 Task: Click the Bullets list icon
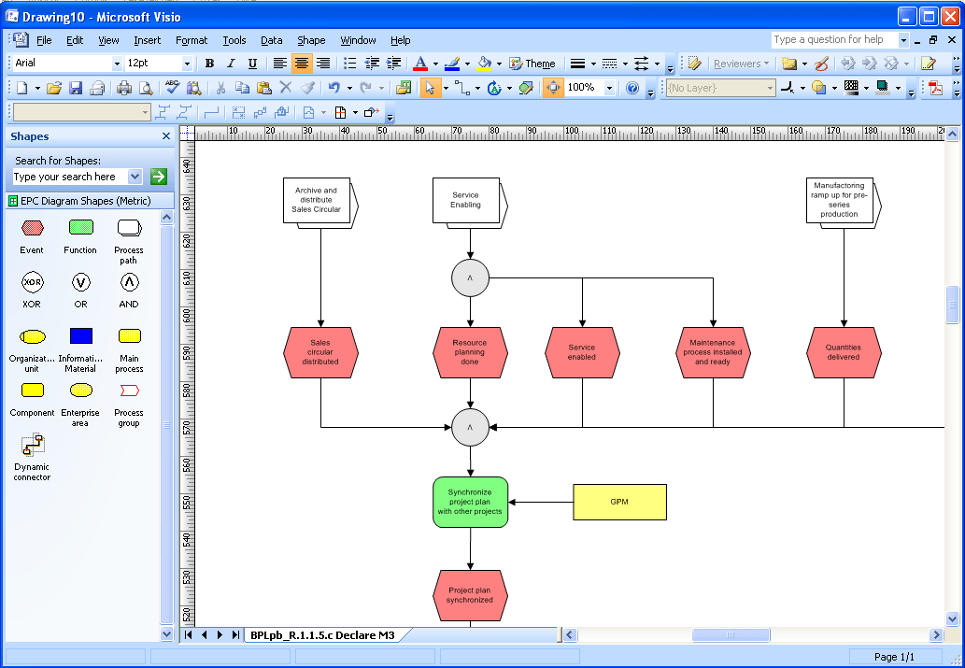349,64
